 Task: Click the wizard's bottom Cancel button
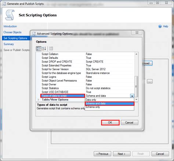160,154
